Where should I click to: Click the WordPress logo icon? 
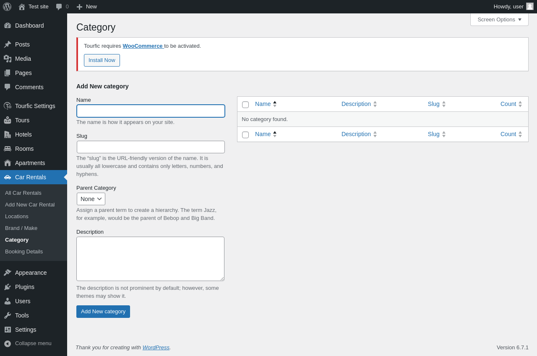[x=7, y=7]
